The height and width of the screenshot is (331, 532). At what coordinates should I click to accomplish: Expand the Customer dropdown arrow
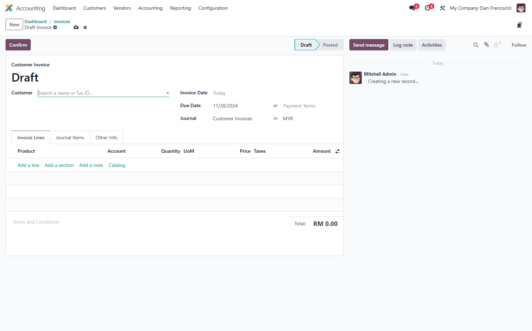pos(168,93)
